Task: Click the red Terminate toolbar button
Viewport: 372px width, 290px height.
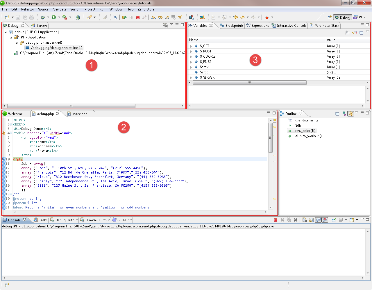Action: pos(138,17)
